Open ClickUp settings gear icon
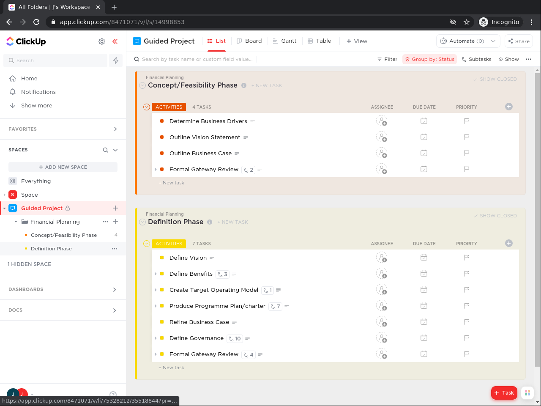The image size is (541, 406). point(102,41)
